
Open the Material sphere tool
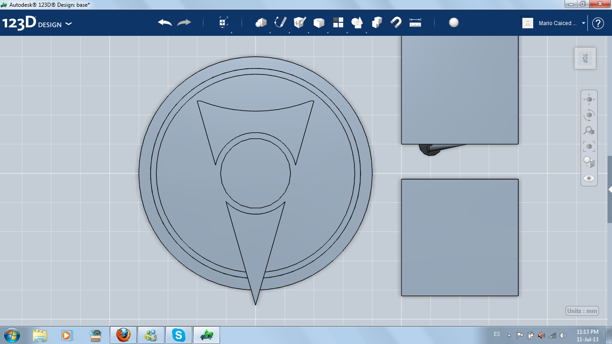(x=454, y=23)
